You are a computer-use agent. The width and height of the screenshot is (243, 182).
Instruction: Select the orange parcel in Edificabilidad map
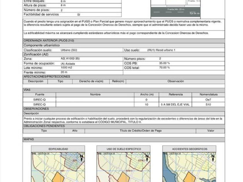tap(58, 177)
